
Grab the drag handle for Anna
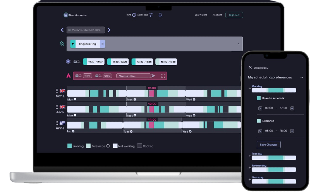(x=57, y=123)
